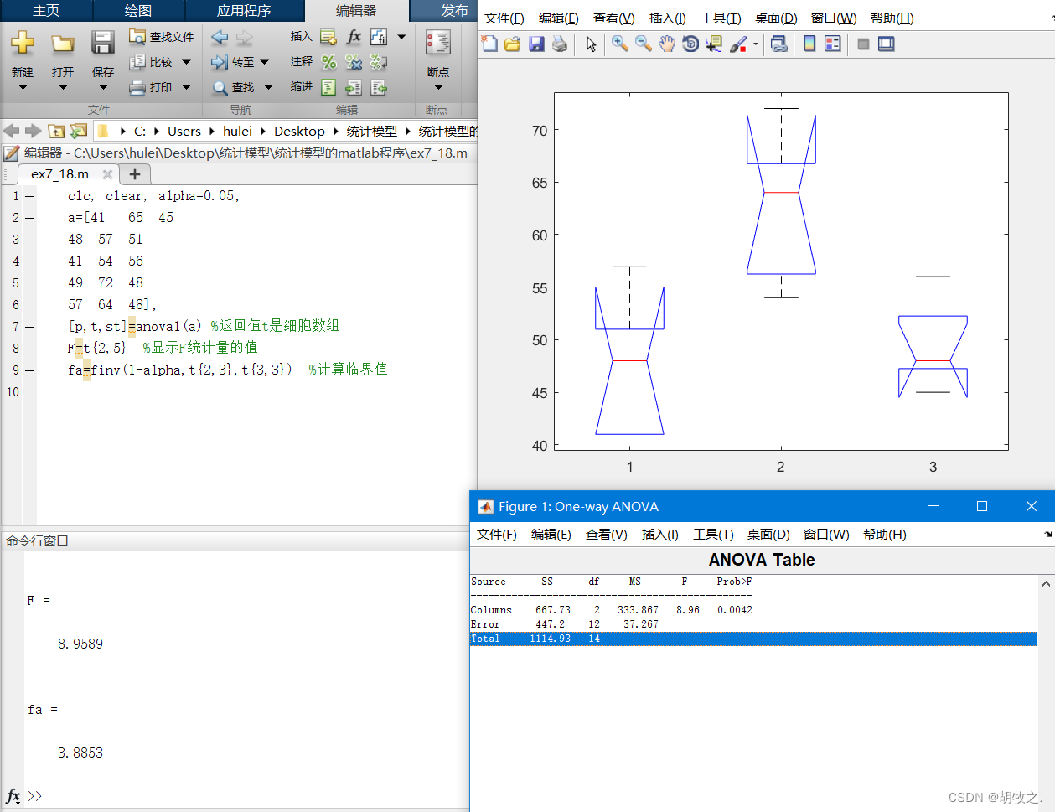1055x812 pixels.
Task: Click the Link Plot icon
Action: pyautogui.click(x=779, y=44)
